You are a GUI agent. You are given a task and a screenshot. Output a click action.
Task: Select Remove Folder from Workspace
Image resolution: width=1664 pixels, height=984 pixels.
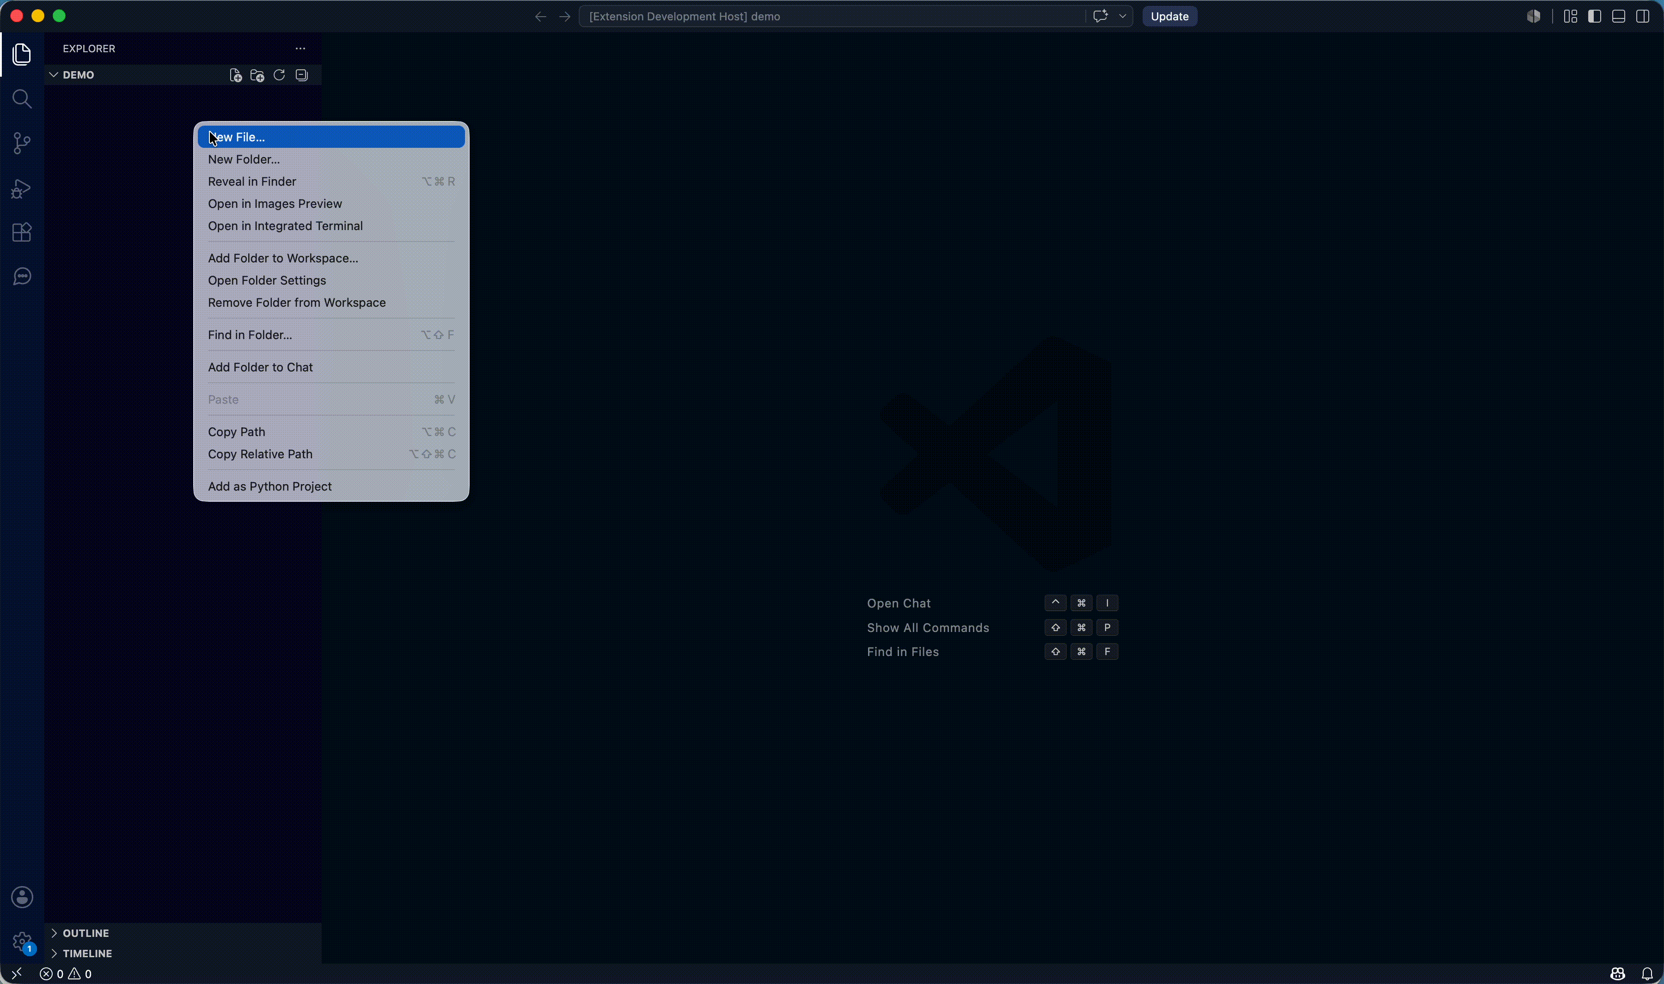(x=331, y=303)
